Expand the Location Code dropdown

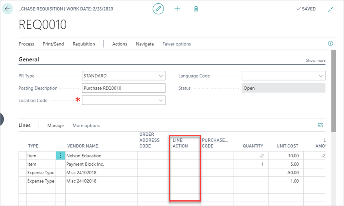(161, 100)
